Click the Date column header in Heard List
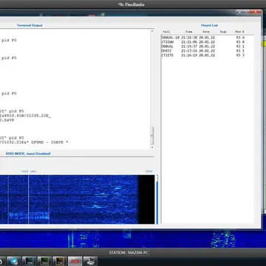 point(206,32)
